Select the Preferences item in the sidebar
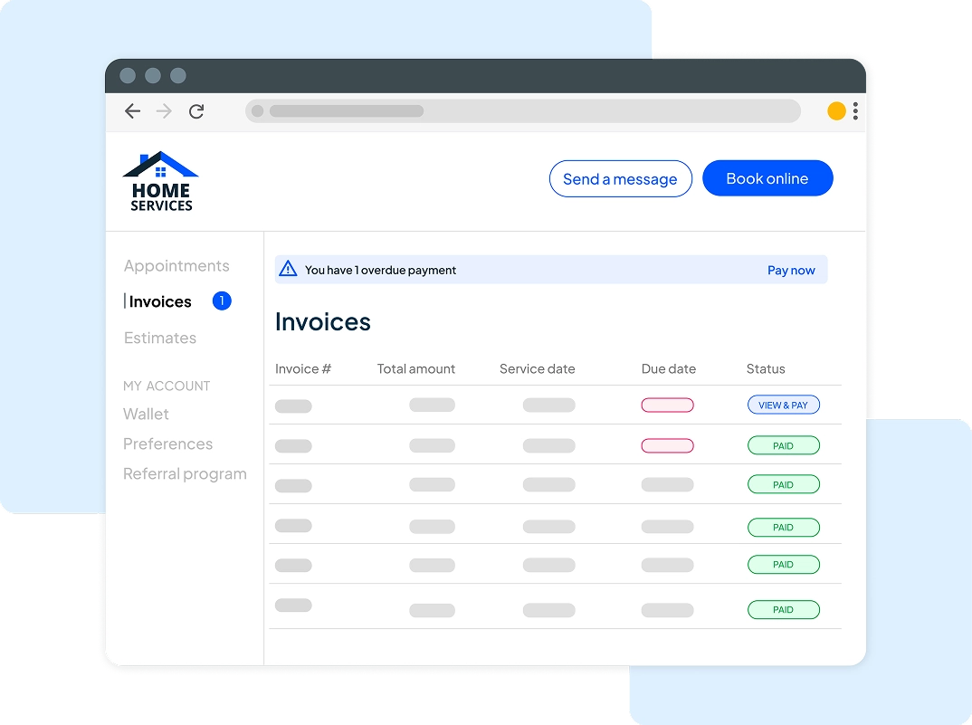The height and width of the screenshot is (725, 972). (x=167, y=444)
